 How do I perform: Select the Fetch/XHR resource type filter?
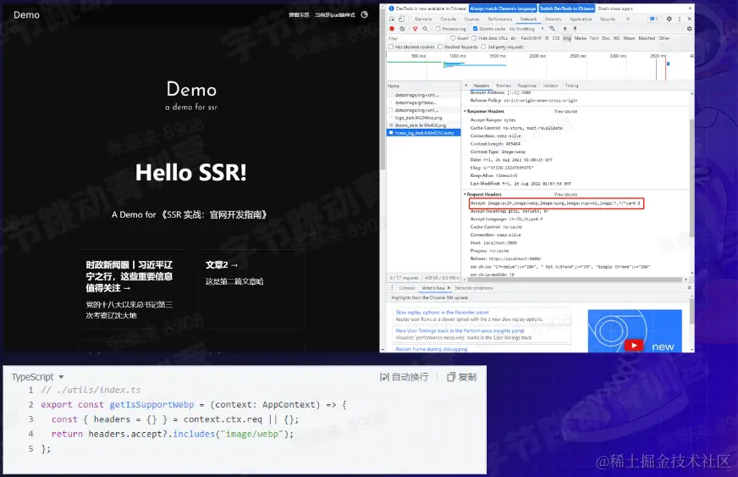[531, 38]
